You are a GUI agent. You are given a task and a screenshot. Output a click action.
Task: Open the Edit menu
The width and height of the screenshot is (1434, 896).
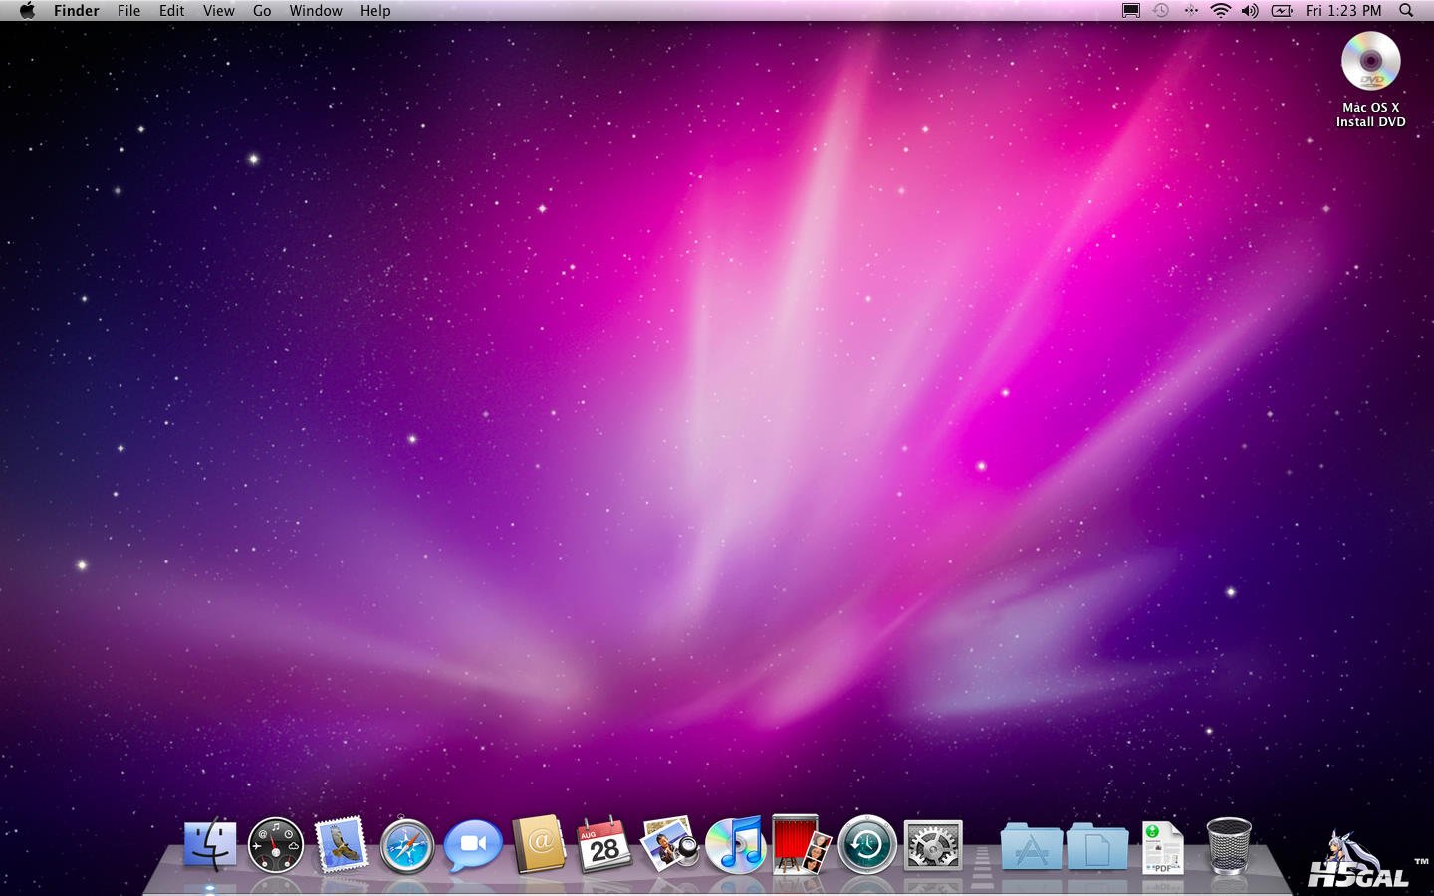click(x=172, y=11)
